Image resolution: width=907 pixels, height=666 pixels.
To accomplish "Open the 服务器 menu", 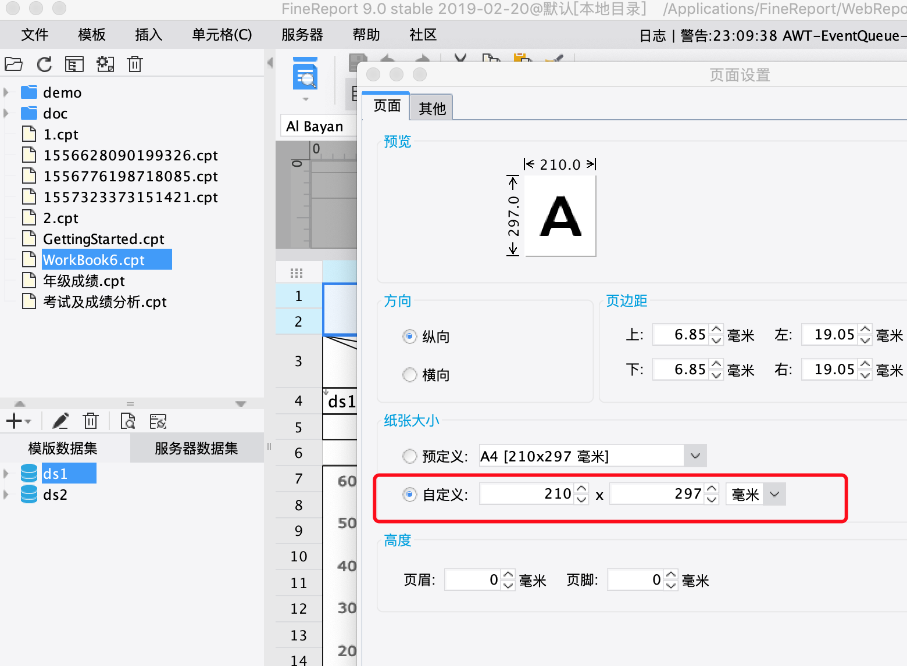I will tap(302, 35).
